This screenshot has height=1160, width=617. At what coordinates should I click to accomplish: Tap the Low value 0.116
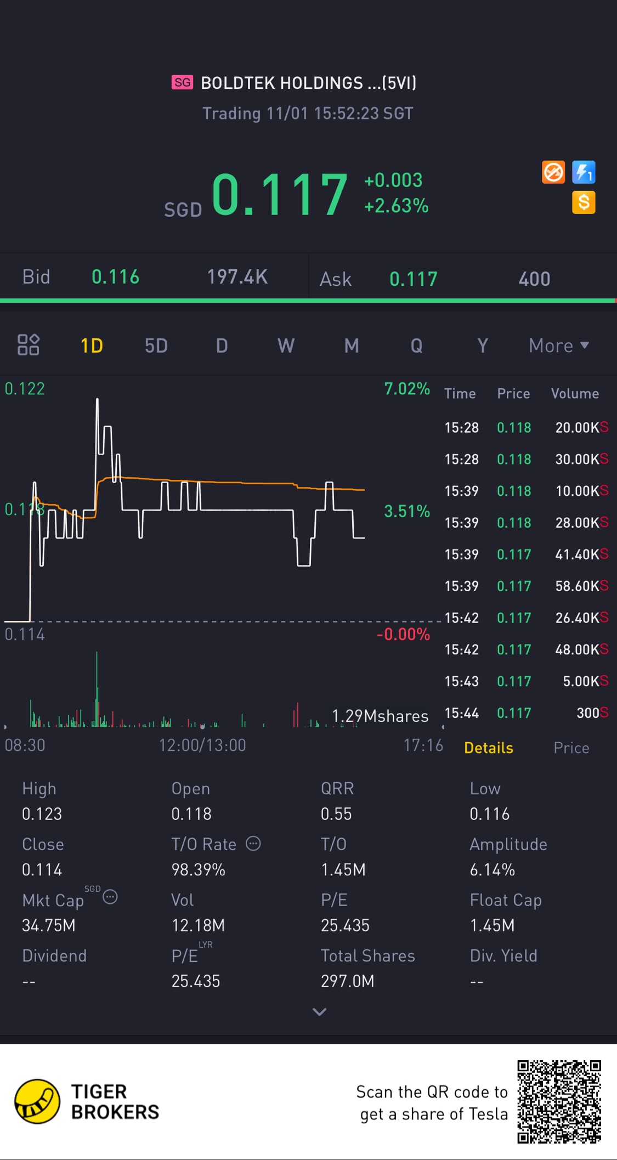pyautogui.click(x=490, y=814)
